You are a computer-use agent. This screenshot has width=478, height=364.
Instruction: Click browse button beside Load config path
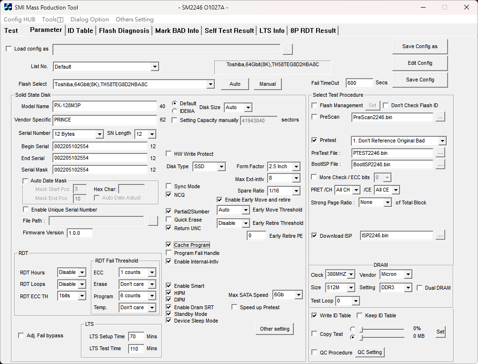point(288,50)
